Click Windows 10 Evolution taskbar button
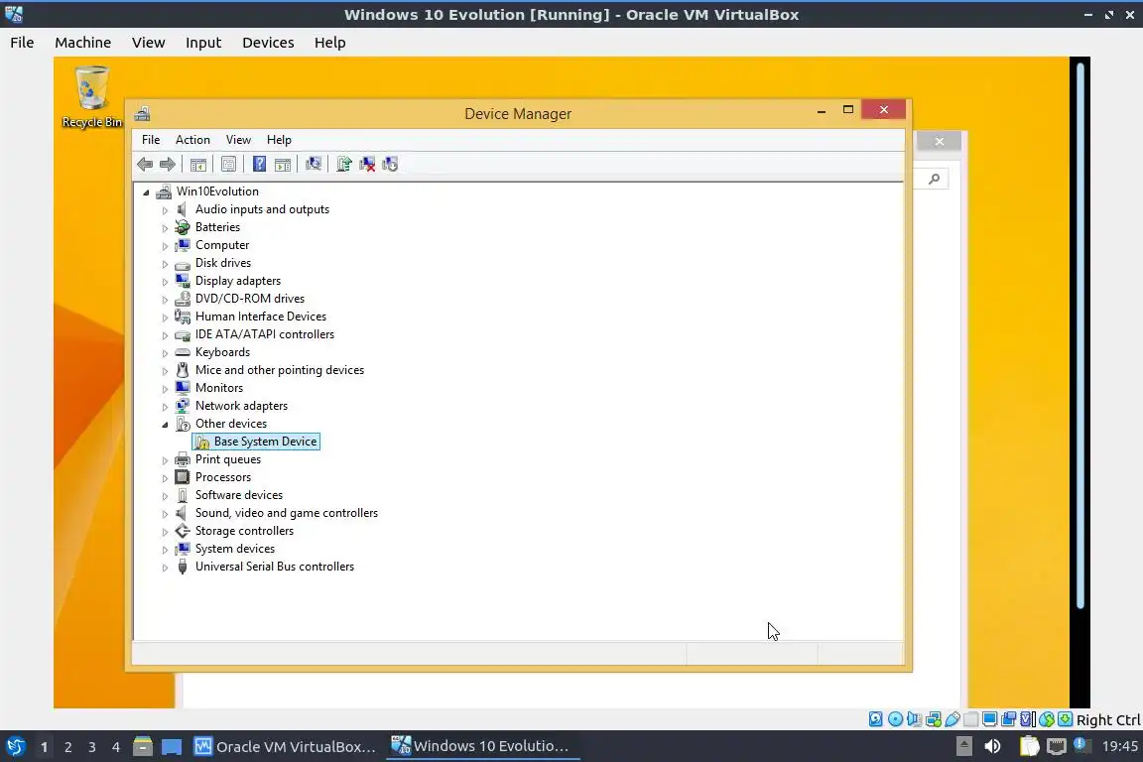Screen dimensions: 1143x762 click(481, 746)
